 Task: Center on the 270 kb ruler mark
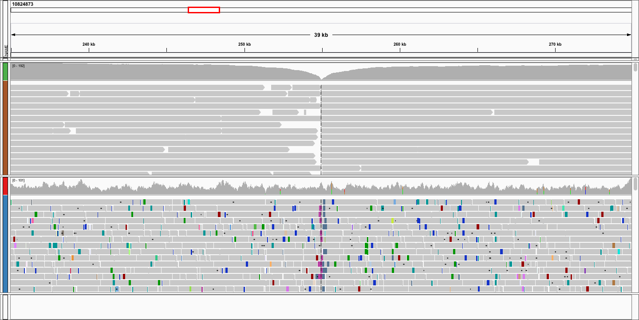click(555, 44)
